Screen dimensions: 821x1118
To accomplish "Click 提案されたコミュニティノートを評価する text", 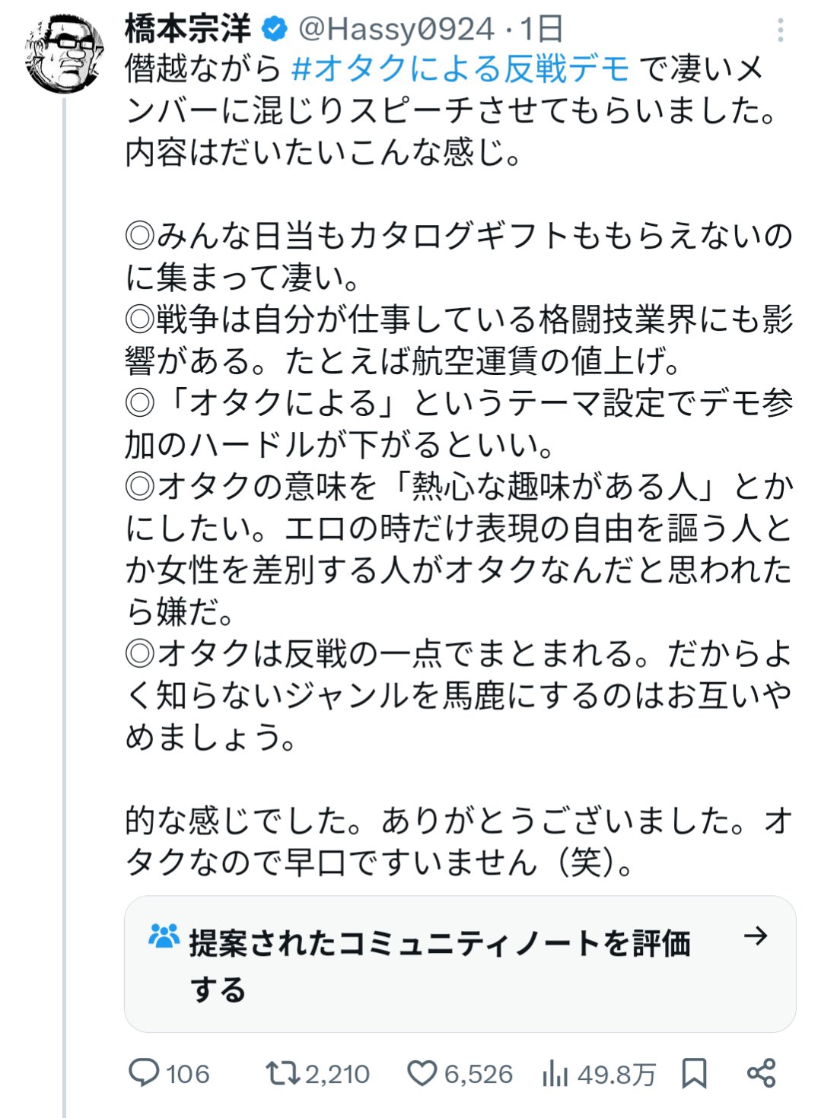I will pyautogui.click(x=439, y=945).
